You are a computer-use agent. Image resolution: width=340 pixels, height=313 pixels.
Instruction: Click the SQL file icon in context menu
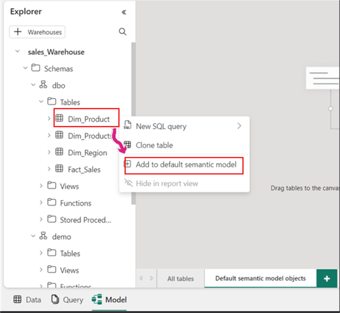click(128, 125)
